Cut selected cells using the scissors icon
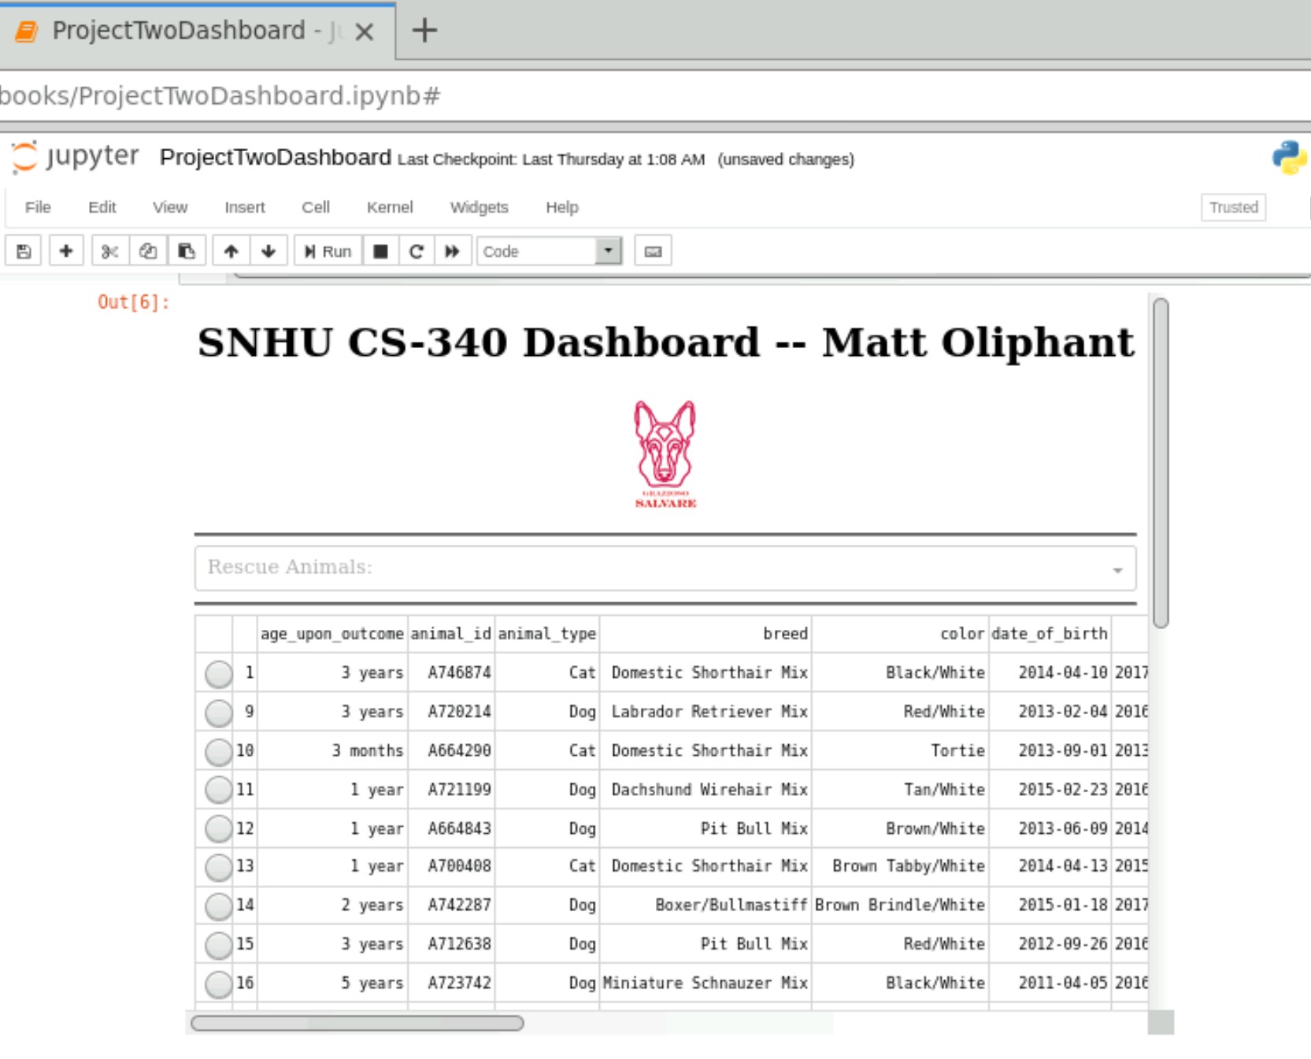Viewport: 1311px width, 1059px height. [x=109, y=250]
